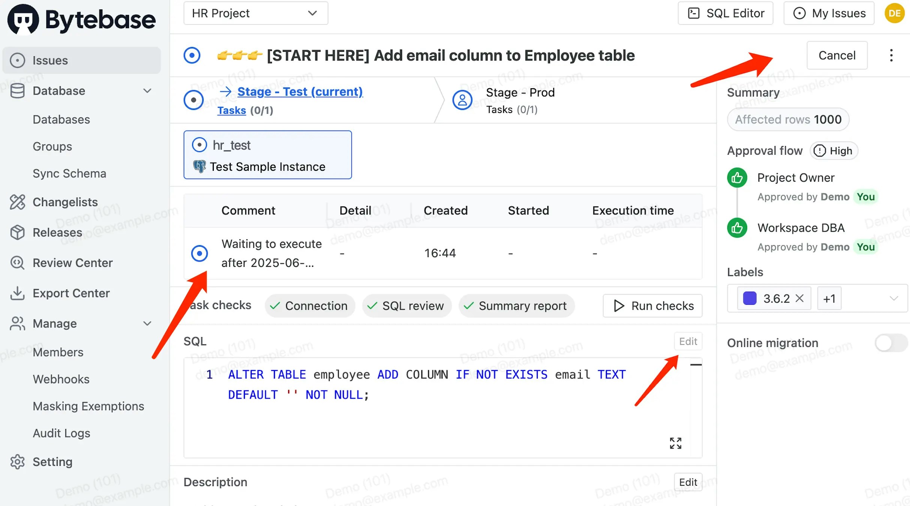Click the Stage - Test (current) link
Screen dimensions: 910x506
[x=300, y=92]
